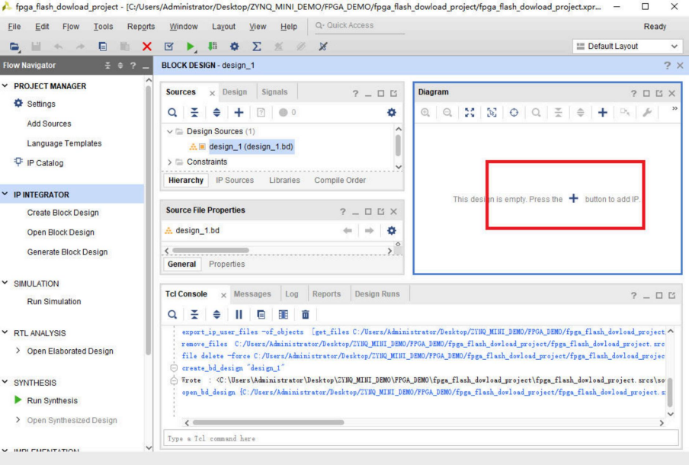Clear the Tcl Console with trash icon
689x465 pixels.
click(x=306, y=314)
